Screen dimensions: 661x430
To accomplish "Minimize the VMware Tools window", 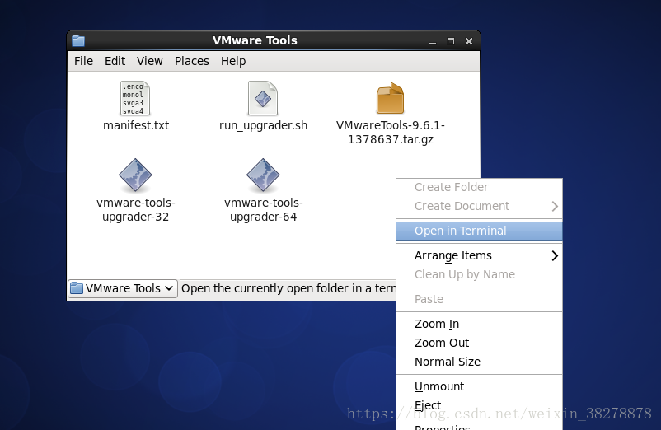I will click(433, 41).
